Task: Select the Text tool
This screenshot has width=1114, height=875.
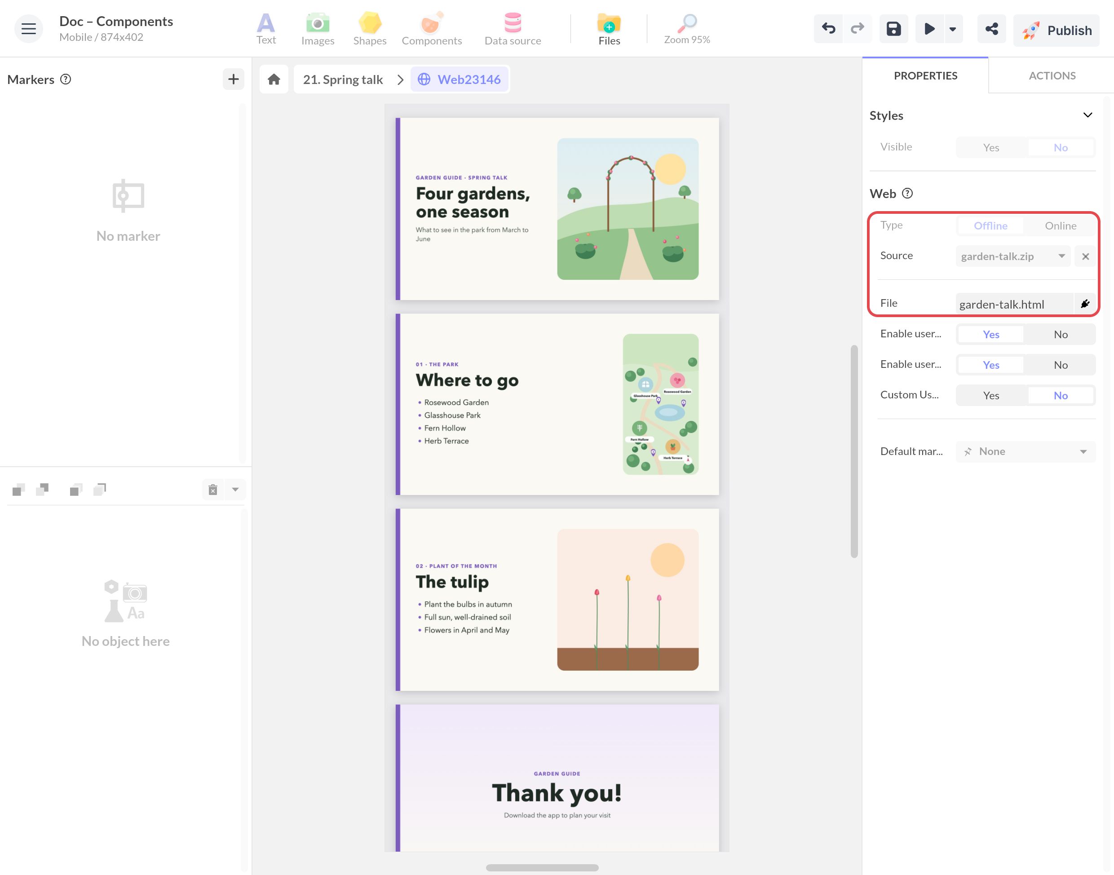Action: coord(266,29)
